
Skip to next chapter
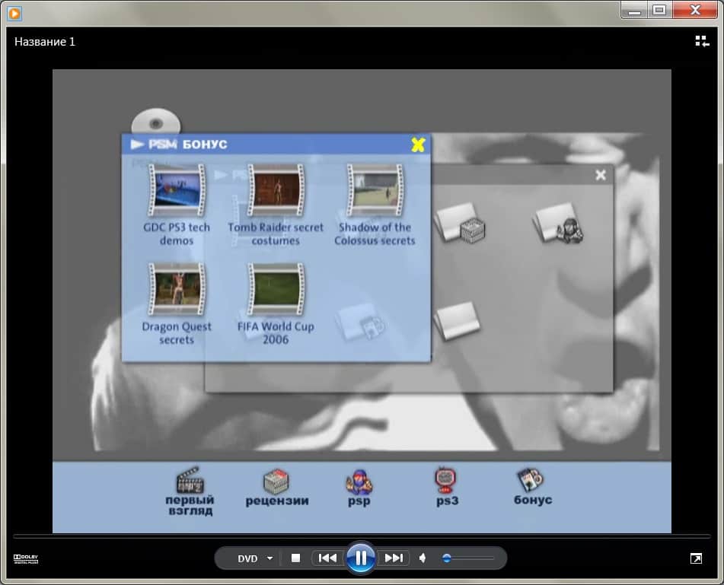click(394, 558)
